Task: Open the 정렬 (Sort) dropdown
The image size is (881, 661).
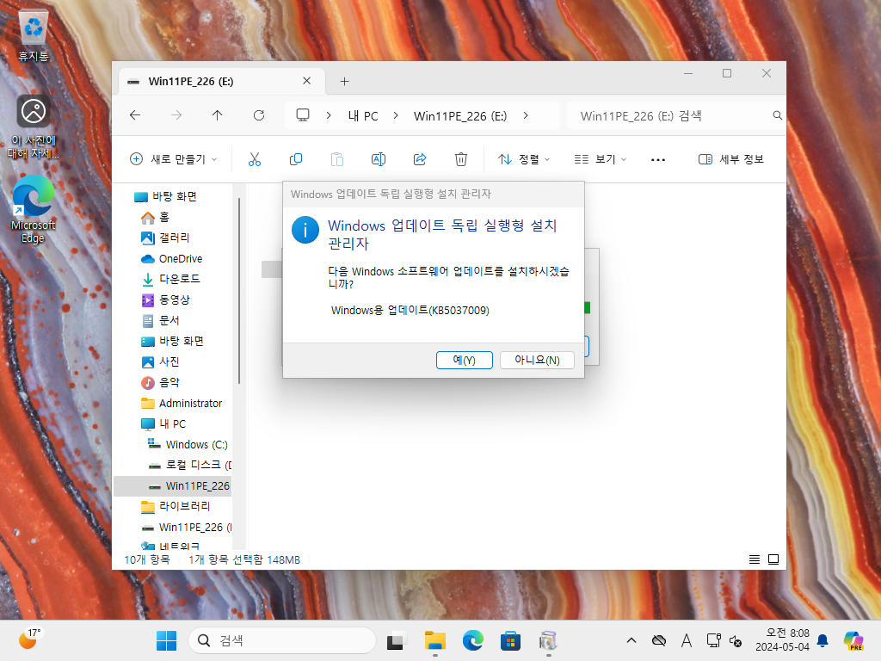Action: coord(524,159)
